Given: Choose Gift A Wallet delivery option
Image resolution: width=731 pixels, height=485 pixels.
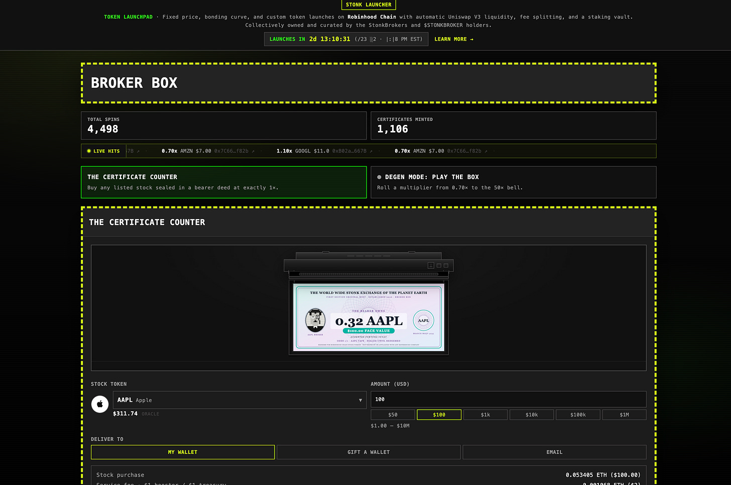Looking at the screenshot, I should tap(369, 452).
